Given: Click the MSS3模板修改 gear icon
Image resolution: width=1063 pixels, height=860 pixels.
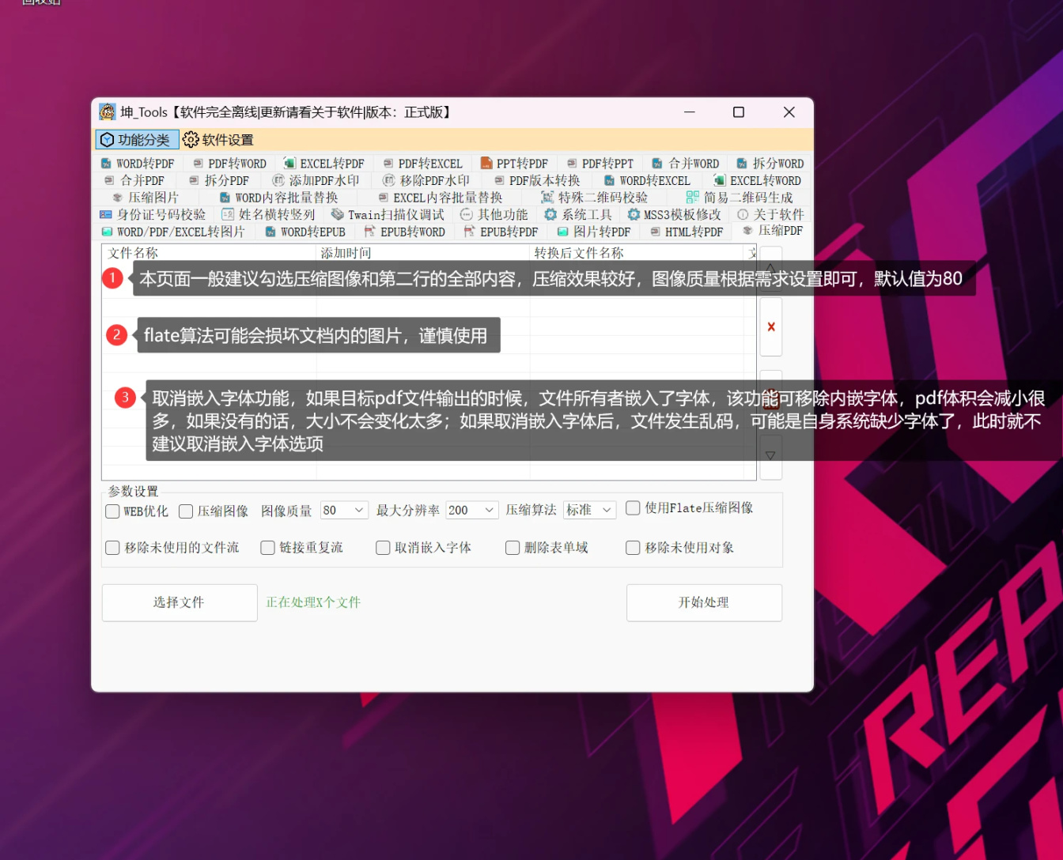Looking at the screenshot, I should pyautogui.click(x=634, y=214).
